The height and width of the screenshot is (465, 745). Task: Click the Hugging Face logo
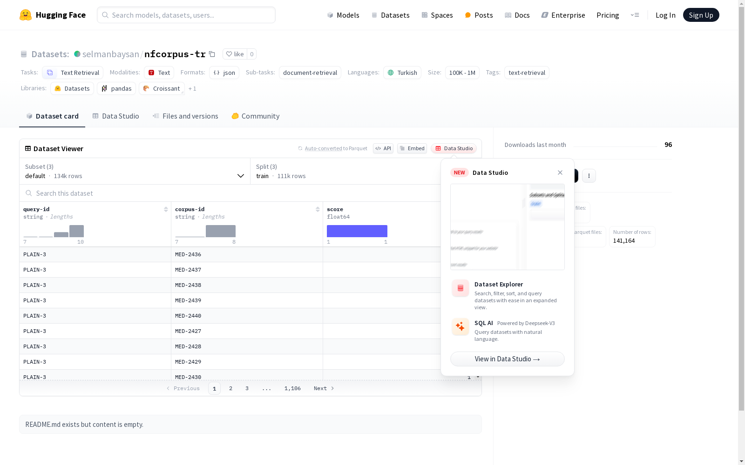[53, 15]
